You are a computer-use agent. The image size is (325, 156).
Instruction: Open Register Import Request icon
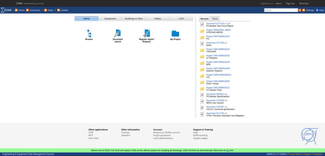coord(146,33)
